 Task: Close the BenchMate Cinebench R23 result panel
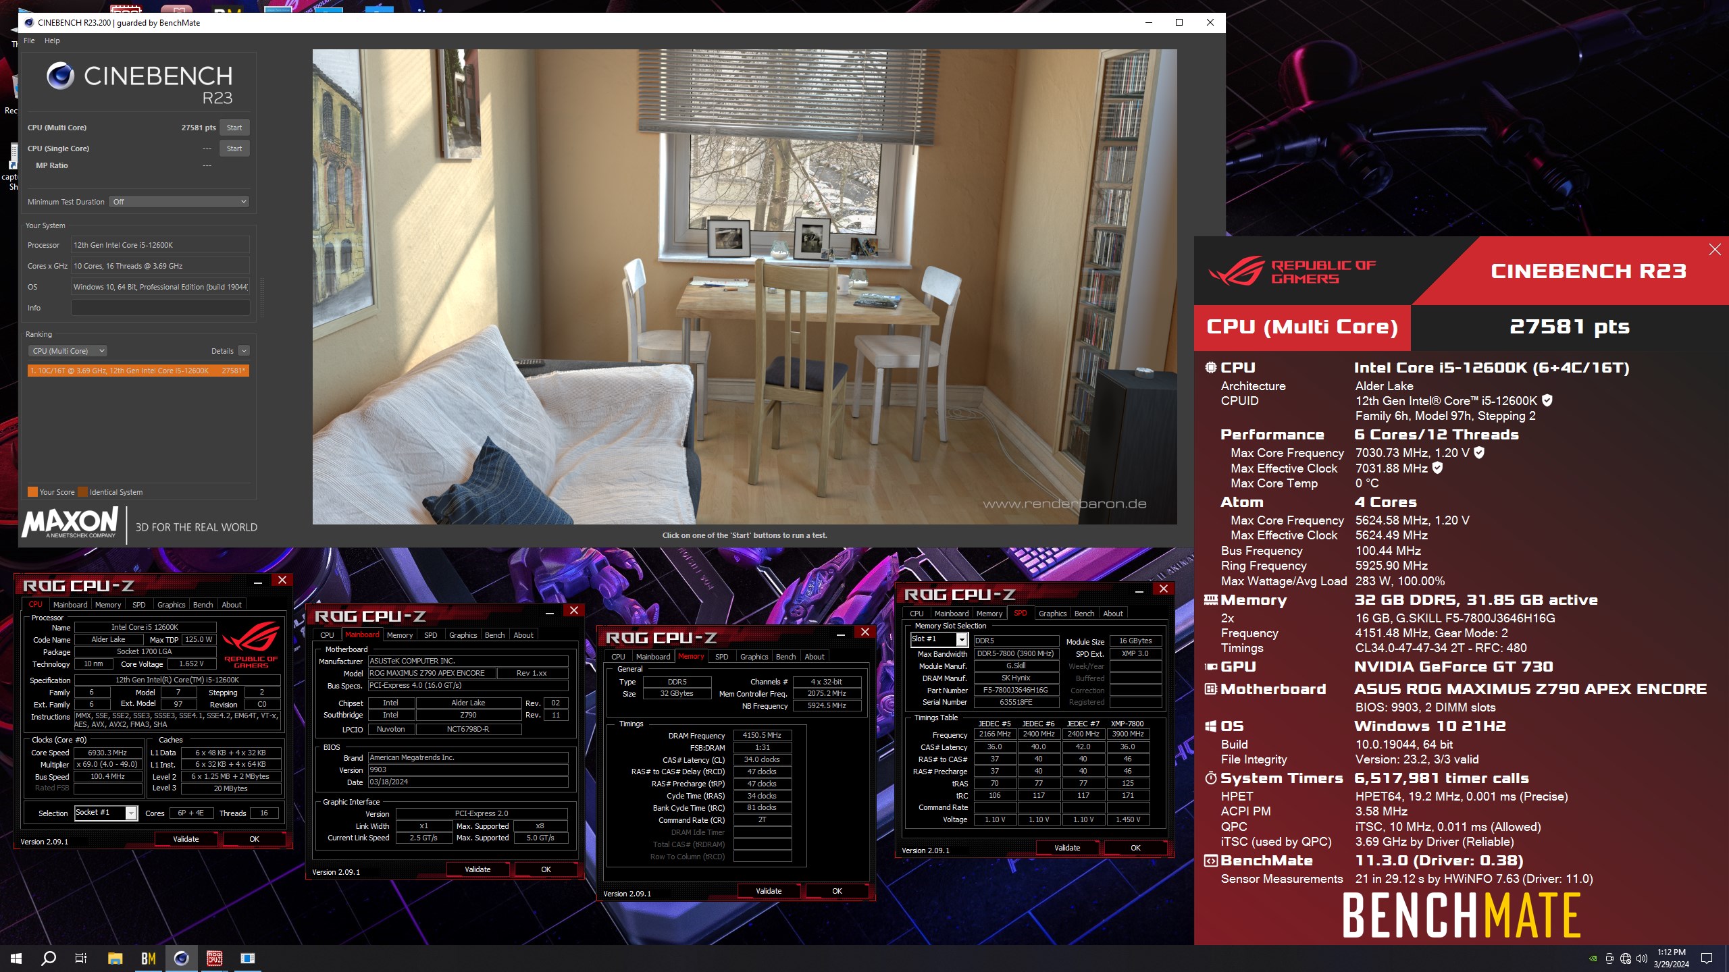pyautogui.click(x=1715, y=250)
